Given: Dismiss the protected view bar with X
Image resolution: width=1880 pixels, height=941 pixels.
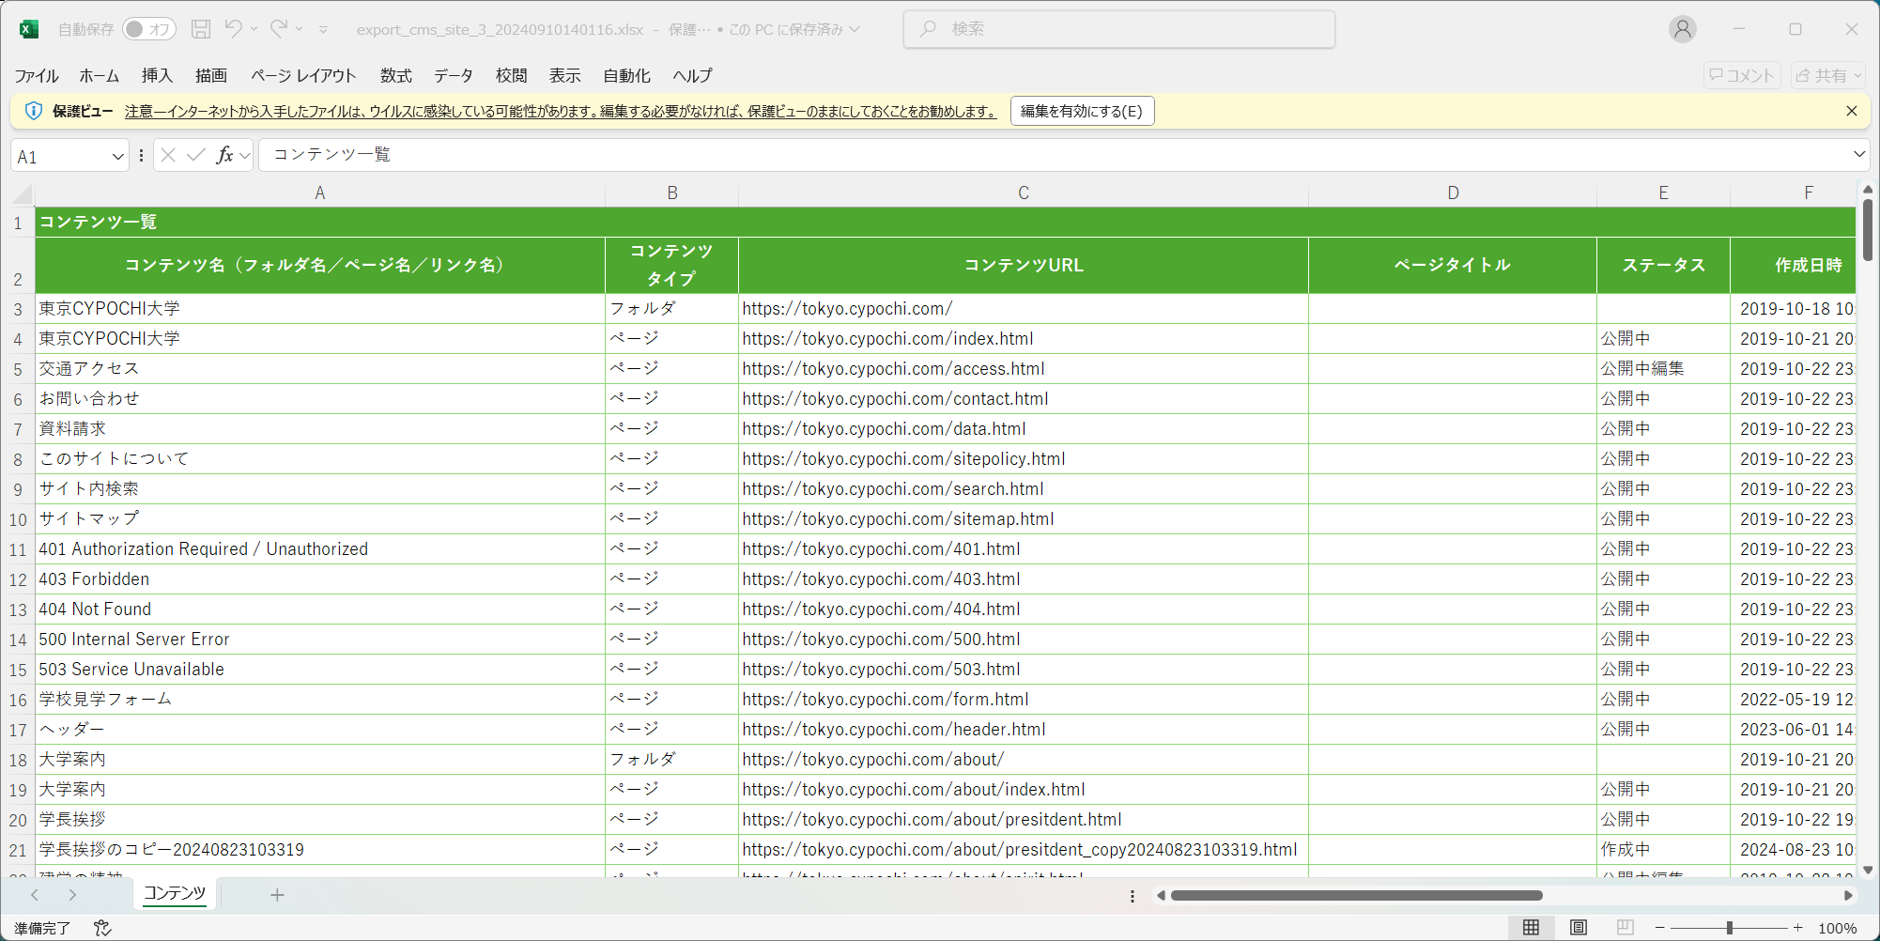Looking at the screenshot, I should click(x=1851, y=111).
